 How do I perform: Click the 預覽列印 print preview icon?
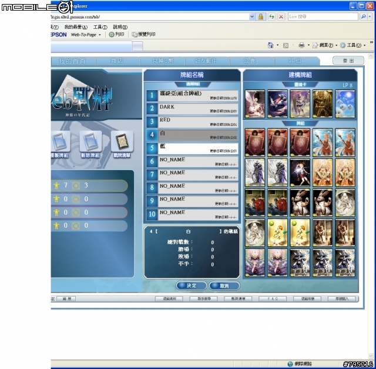[x=135, y=34]
